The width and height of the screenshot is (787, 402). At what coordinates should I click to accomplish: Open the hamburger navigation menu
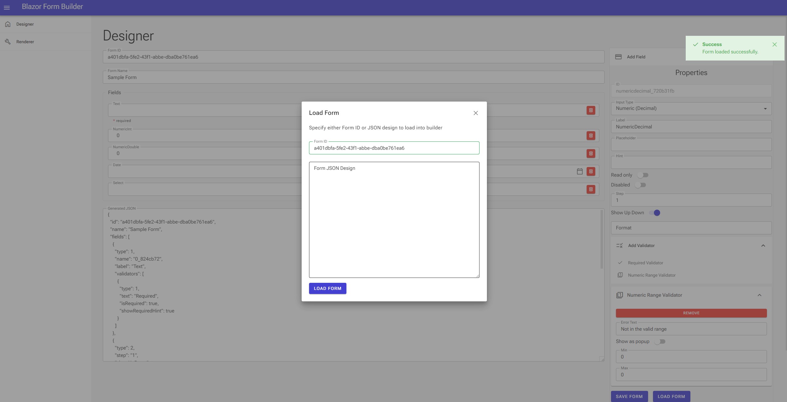[7, 8]
